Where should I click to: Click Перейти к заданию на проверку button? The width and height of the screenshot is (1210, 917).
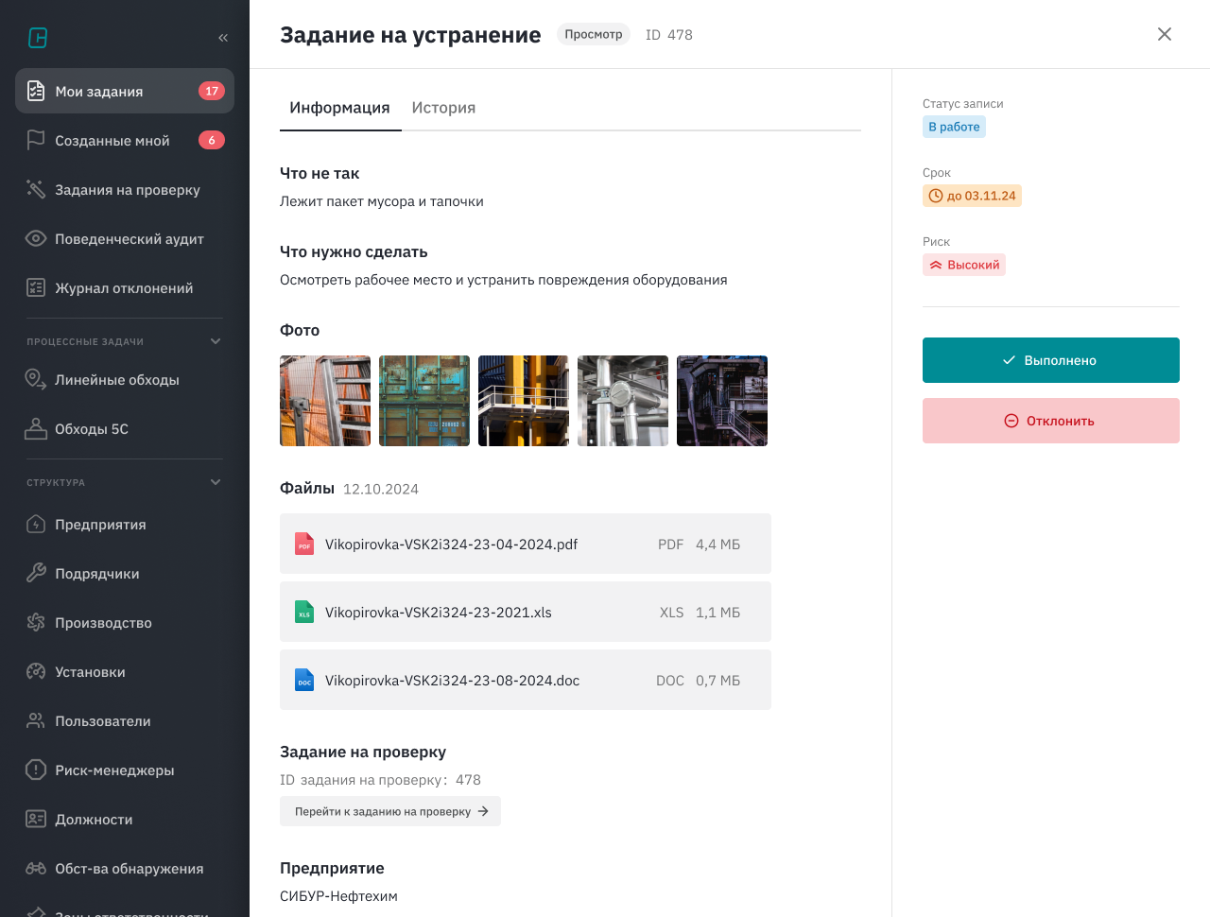coord(390,811)
